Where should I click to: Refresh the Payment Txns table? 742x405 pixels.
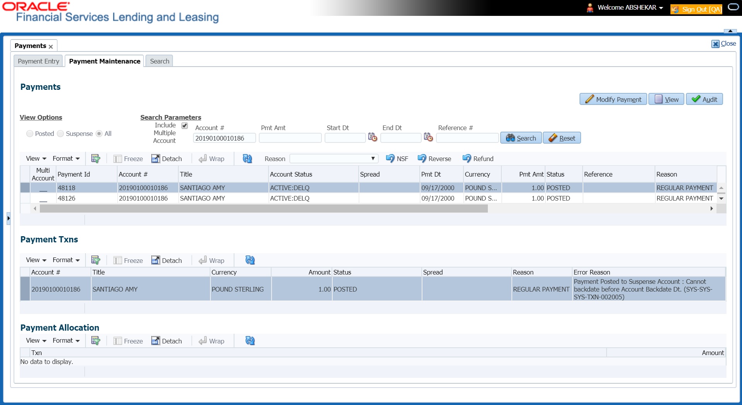pyautogui.click(x=250, y=260)
